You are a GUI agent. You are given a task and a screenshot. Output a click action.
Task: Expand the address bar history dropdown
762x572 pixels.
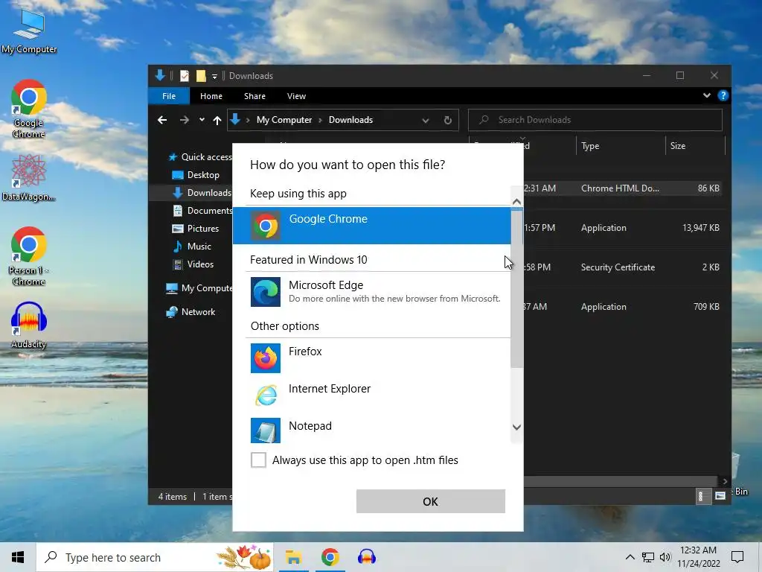point(425,120)
